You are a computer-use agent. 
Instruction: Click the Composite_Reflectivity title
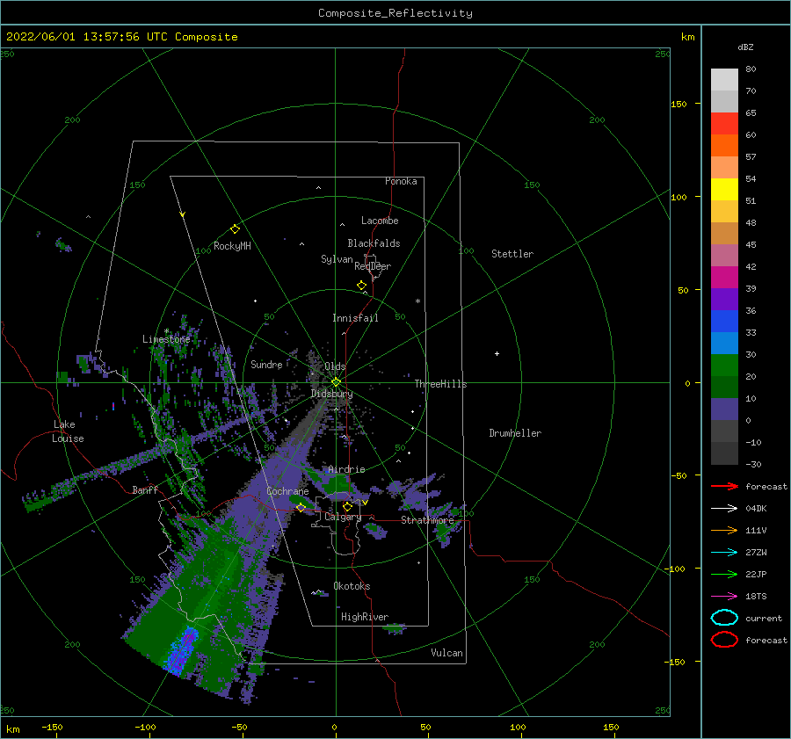[x=395, y=13]
